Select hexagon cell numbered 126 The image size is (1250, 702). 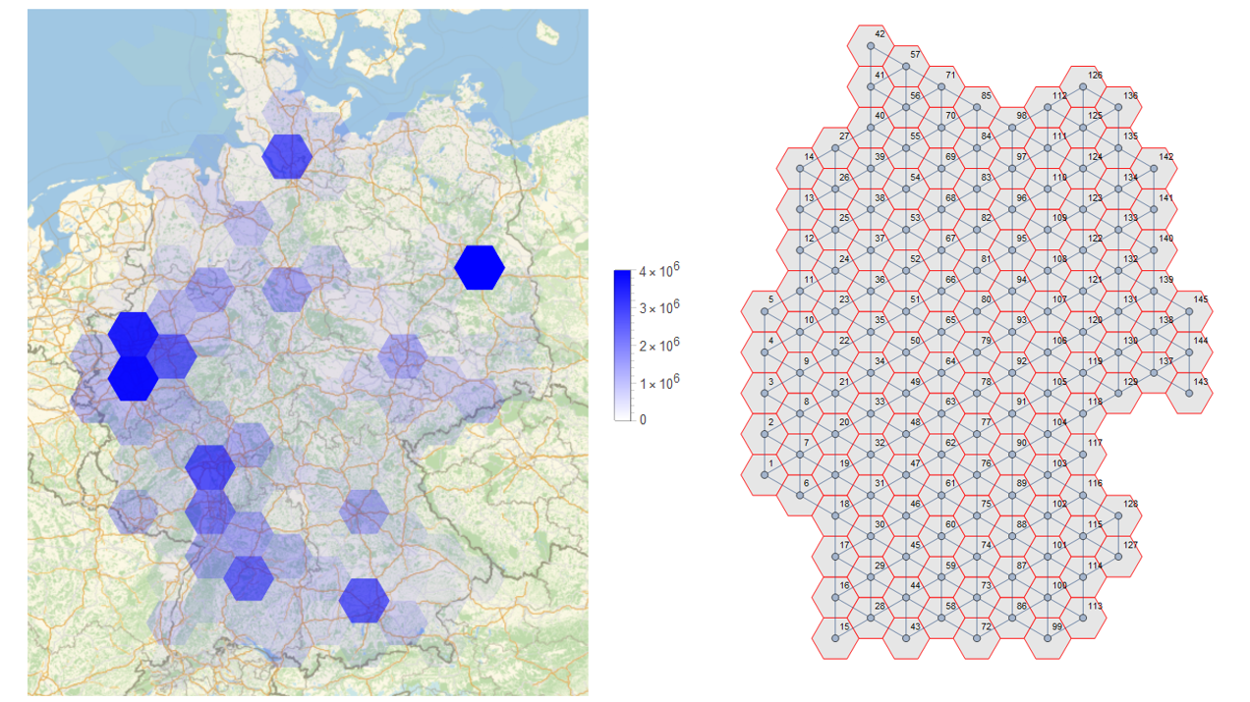pyautogui.click(x=1083, y=87)
